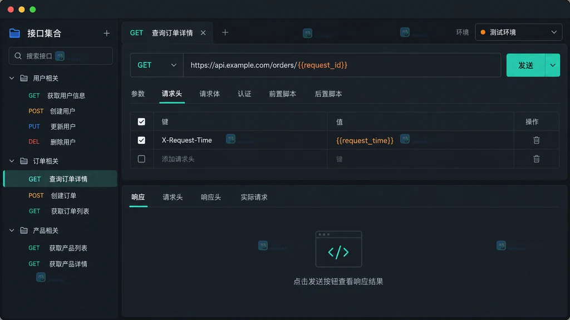Screen dimensions: 570x320
Task: Click trash icon in 添加请求头 row
Action: click(536, 158)
